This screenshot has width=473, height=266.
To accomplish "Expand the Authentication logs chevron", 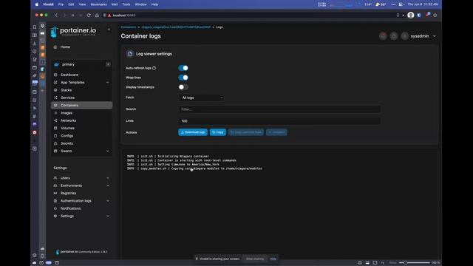I will 108,201.
